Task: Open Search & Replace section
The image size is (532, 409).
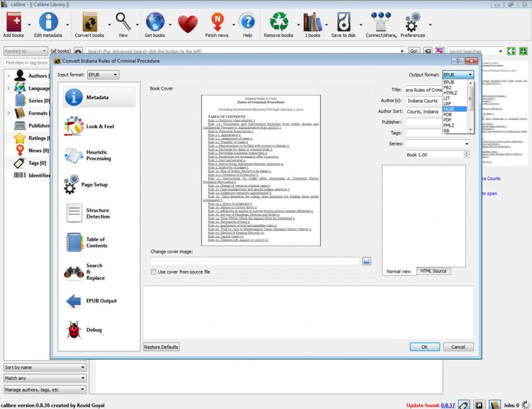Action: coord(99,272)
